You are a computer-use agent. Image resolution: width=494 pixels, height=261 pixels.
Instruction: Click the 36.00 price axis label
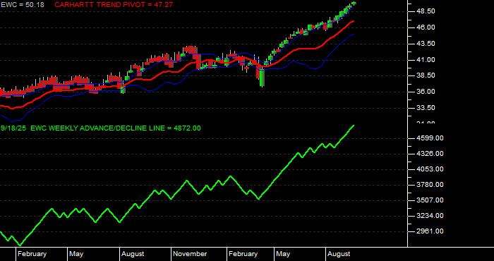point(426,92)
